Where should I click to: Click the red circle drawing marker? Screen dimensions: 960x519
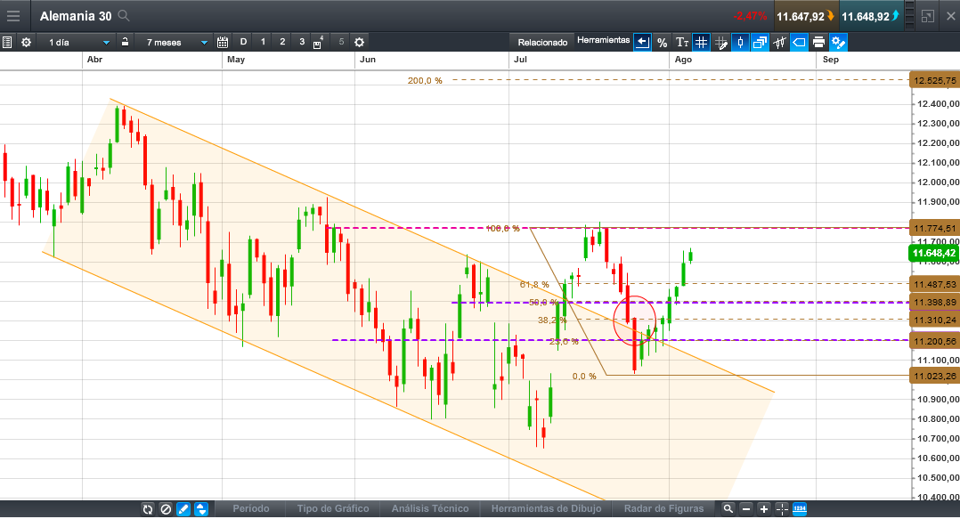point(635,320)
